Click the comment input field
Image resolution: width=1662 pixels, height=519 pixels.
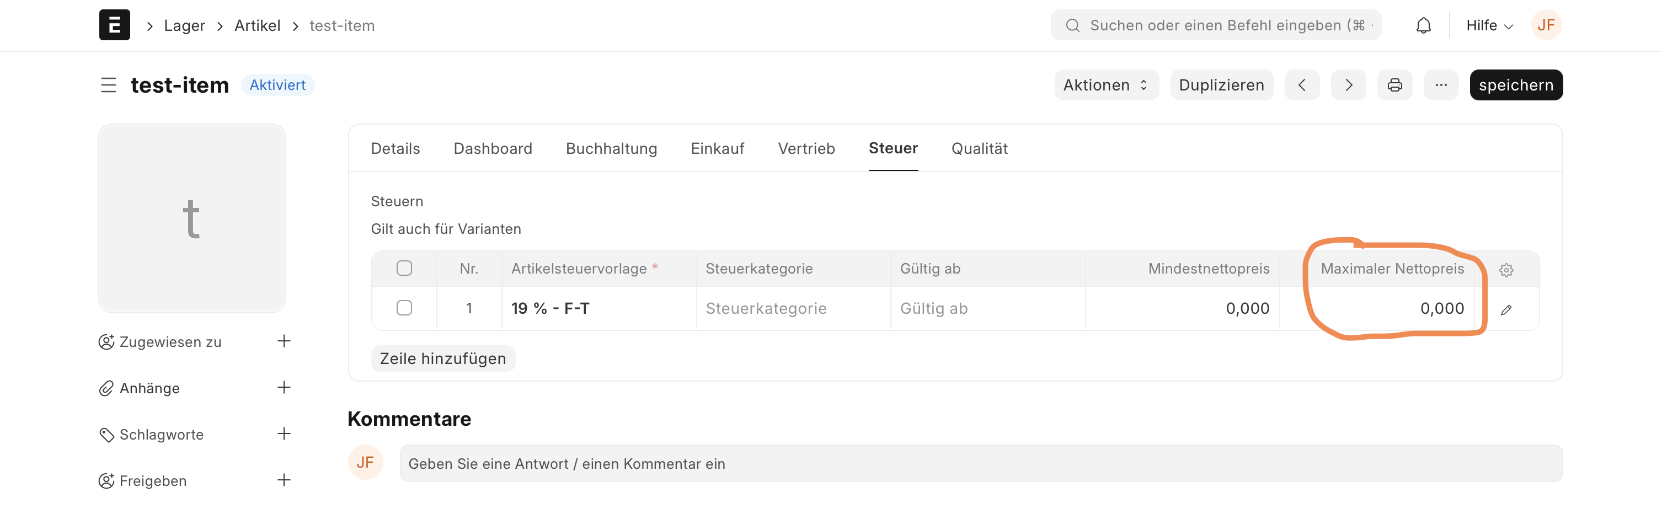point(981,463)
